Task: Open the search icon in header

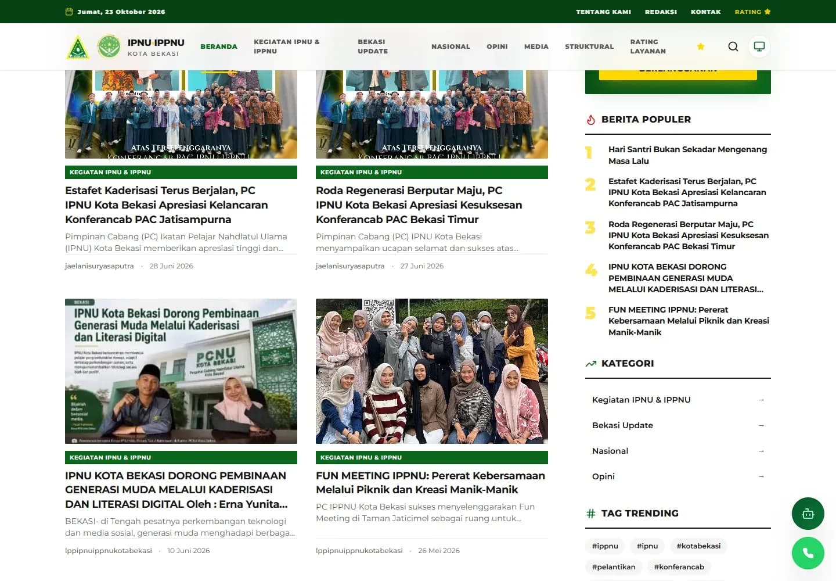Action: coord(733,46)
